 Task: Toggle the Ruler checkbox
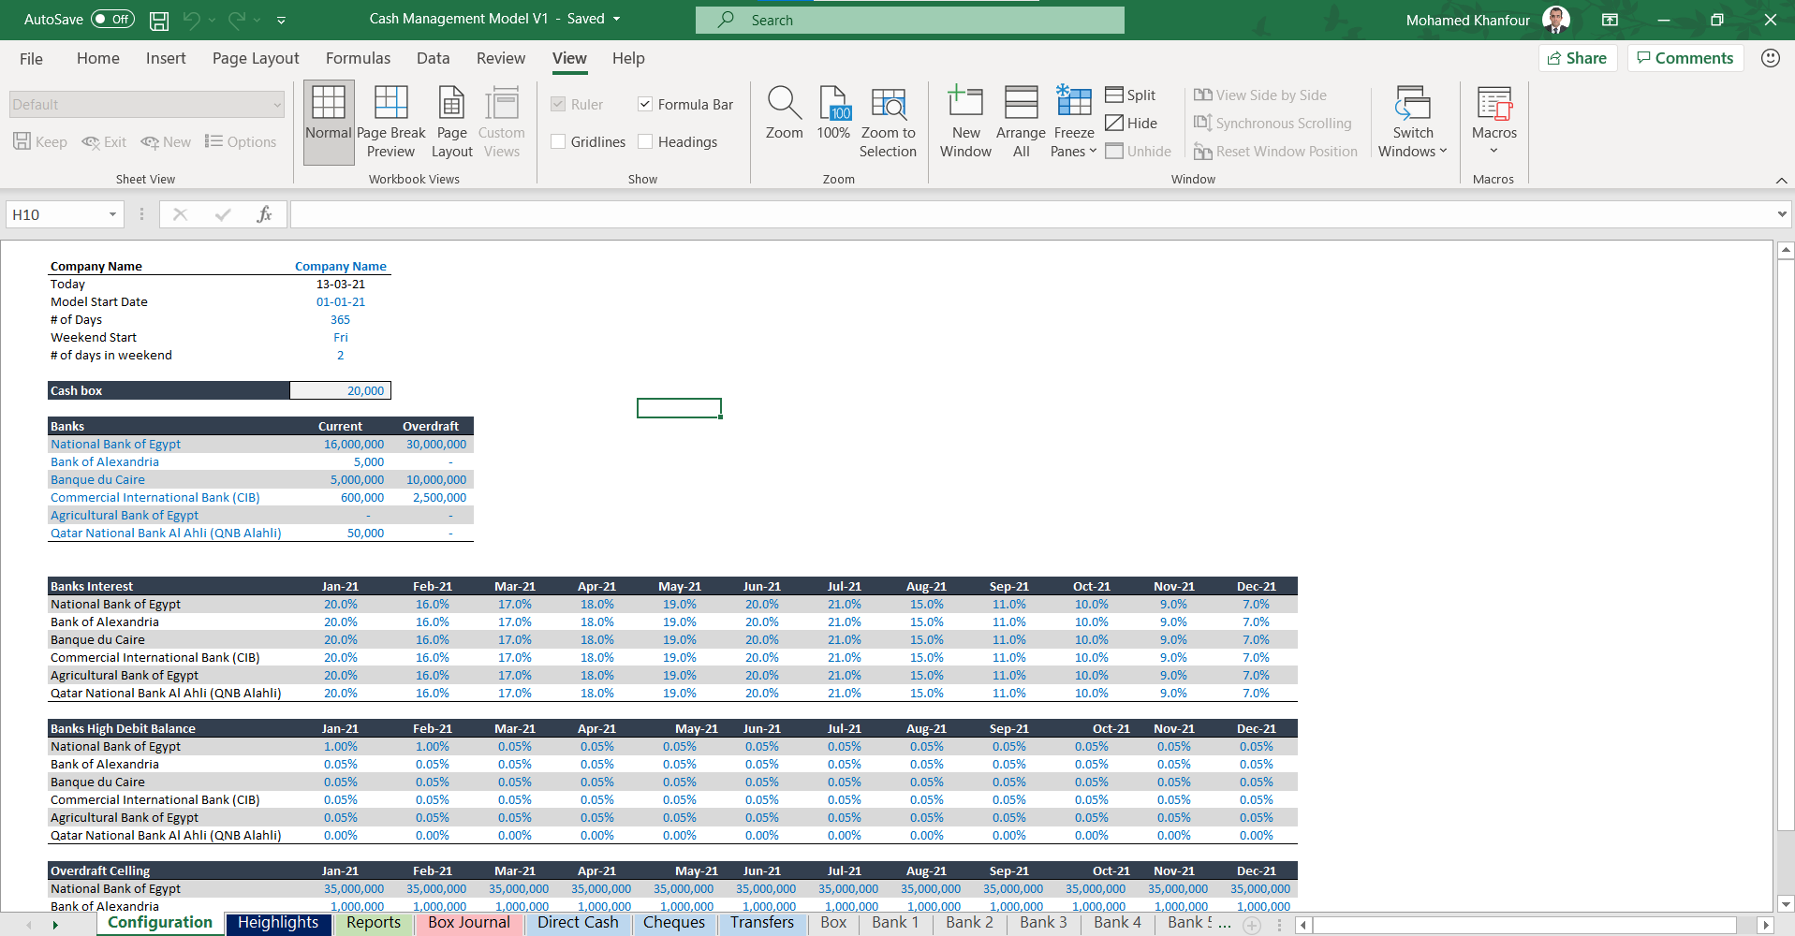(x=558, y=104)
